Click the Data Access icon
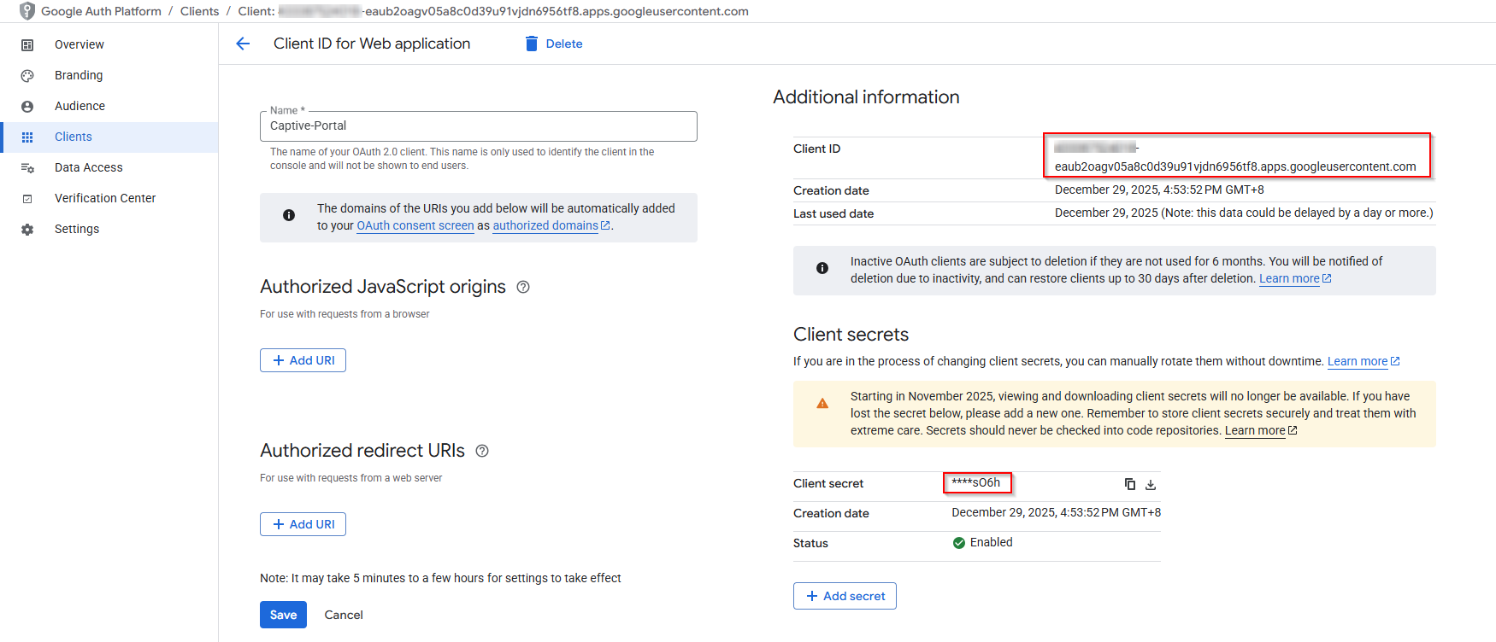The width and height of the screenshot is (1496, 642). tap(27, 167)
